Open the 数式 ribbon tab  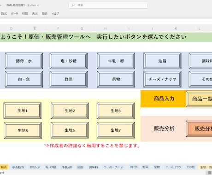[4, 14]
